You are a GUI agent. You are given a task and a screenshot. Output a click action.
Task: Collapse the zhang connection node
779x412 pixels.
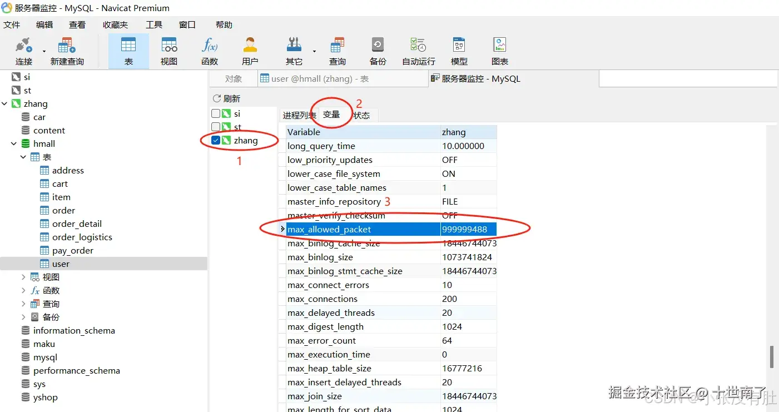click(x=5, y=104)
